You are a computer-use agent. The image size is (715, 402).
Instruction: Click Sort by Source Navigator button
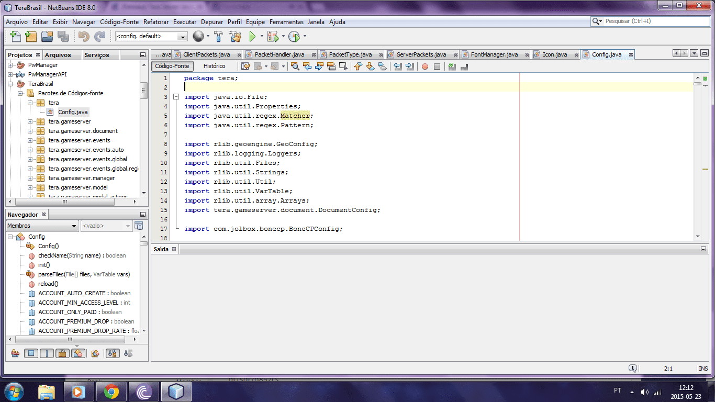128,353
